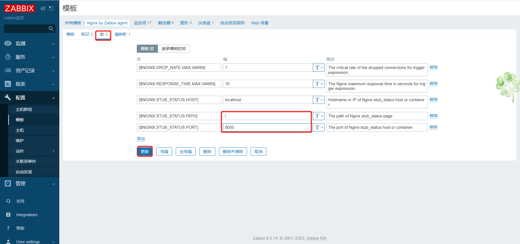Open type dropdown for STUB_STATUS.PATH macro

click(318, 116)
